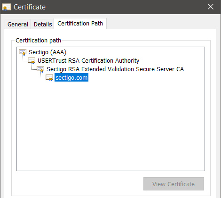Click the blank tab strip area right of Certification Path

(161, 24)
